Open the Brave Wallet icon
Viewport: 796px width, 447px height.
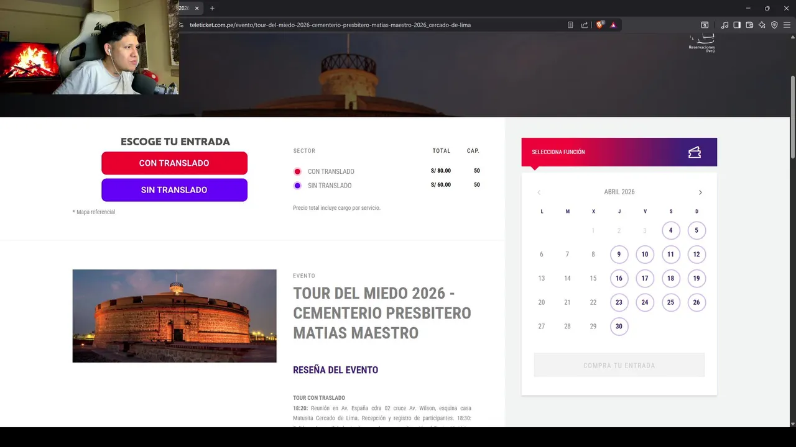(749, 25)
